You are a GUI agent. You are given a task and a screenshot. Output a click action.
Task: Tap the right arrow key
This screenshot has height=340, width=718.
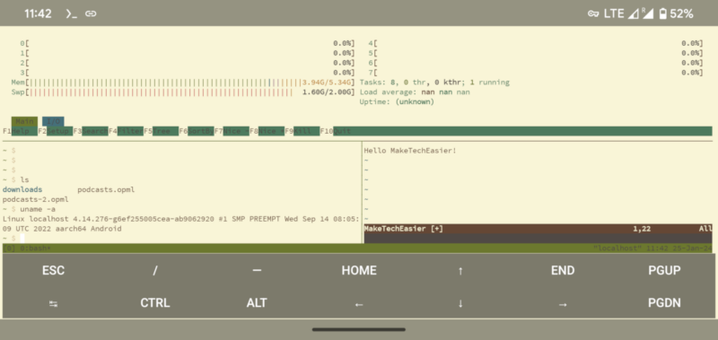563,303
